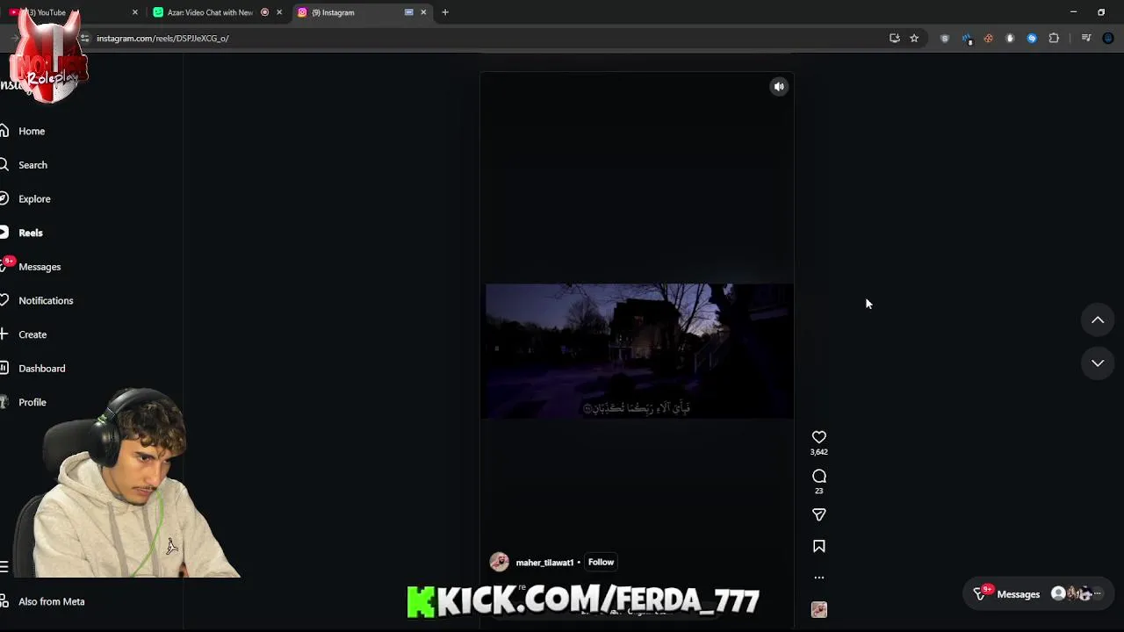This screenshot has height=632, width=1124.
Task: Follow maher_tilawat1
Action: pyautogui.click(x=601, y=562)
